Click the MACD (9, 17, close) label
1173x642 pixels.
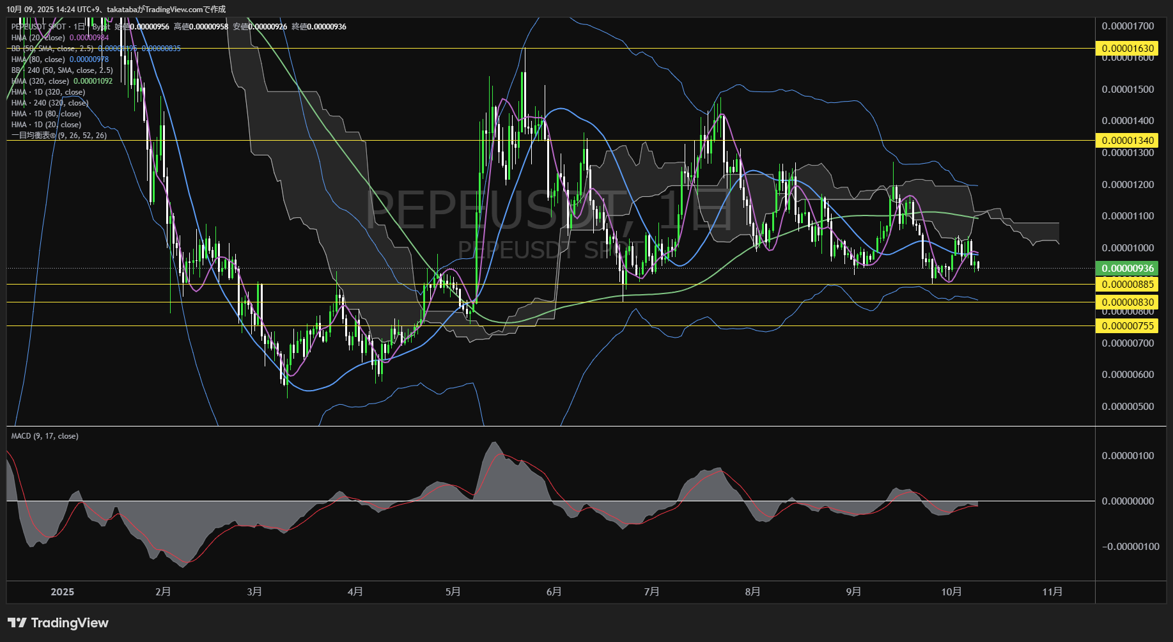click(45, 436)
